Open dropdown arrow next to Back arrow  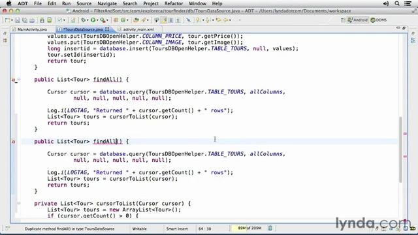click(x=231, y=20)
